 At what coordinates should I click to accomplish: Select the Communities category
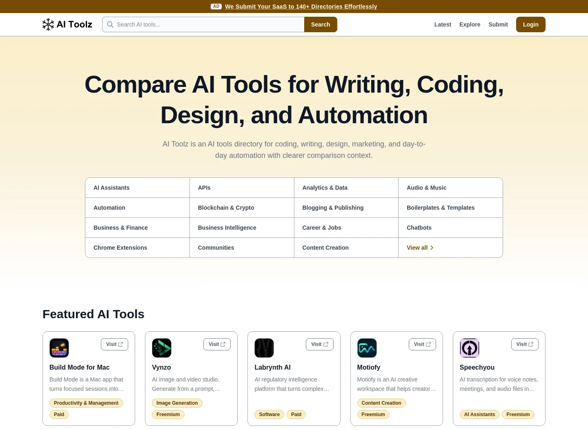[x=242, y=248]
